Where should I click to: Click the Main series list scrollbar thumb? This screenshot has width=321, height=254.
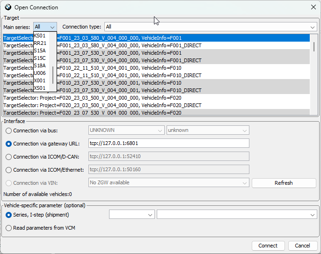[53, 75]
